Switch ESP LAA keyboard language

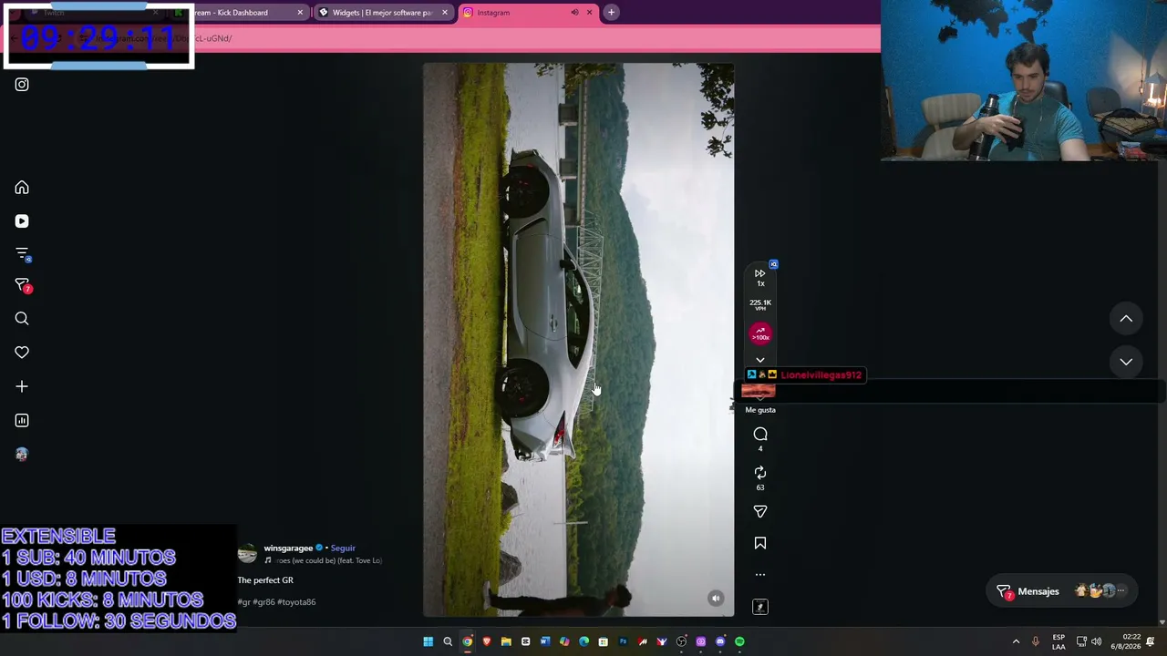click(x=1059, y=642)
